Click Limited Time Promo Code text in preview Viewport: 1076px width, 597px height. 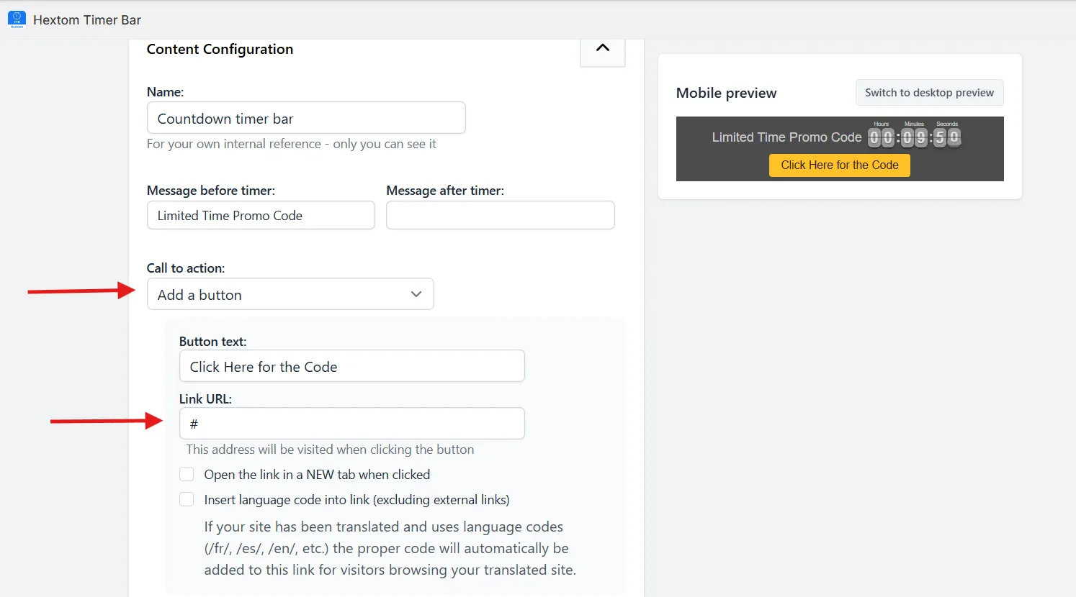point(786,137)
